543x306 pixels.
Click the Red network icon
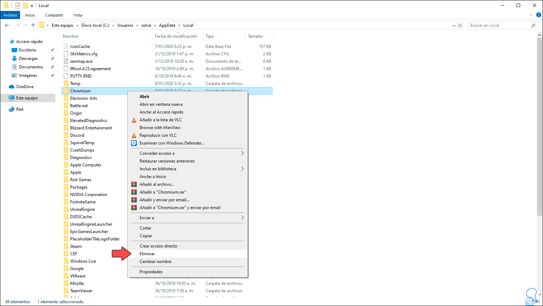[x=12, y=109]
